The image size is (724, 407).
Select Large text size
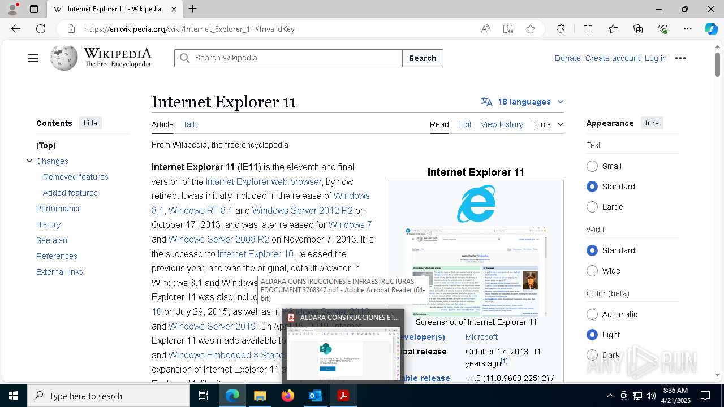click(x=592, y=207)
